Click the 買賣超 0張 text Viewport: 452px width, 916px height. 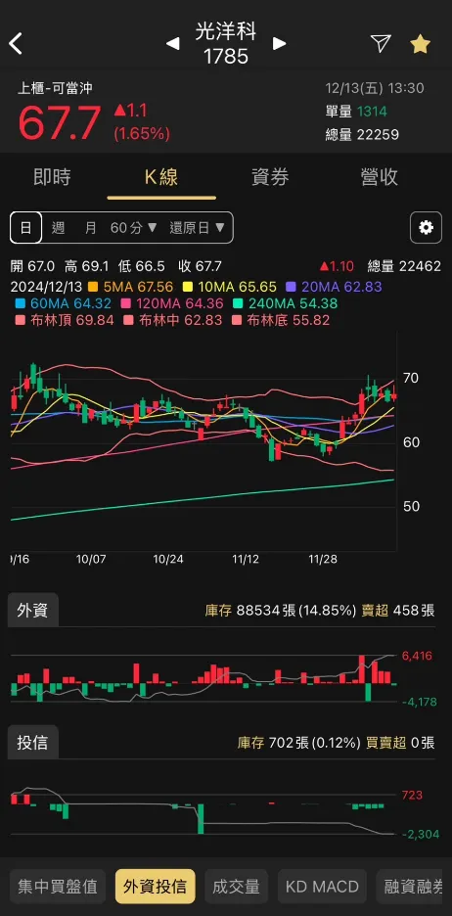[400, 743]
